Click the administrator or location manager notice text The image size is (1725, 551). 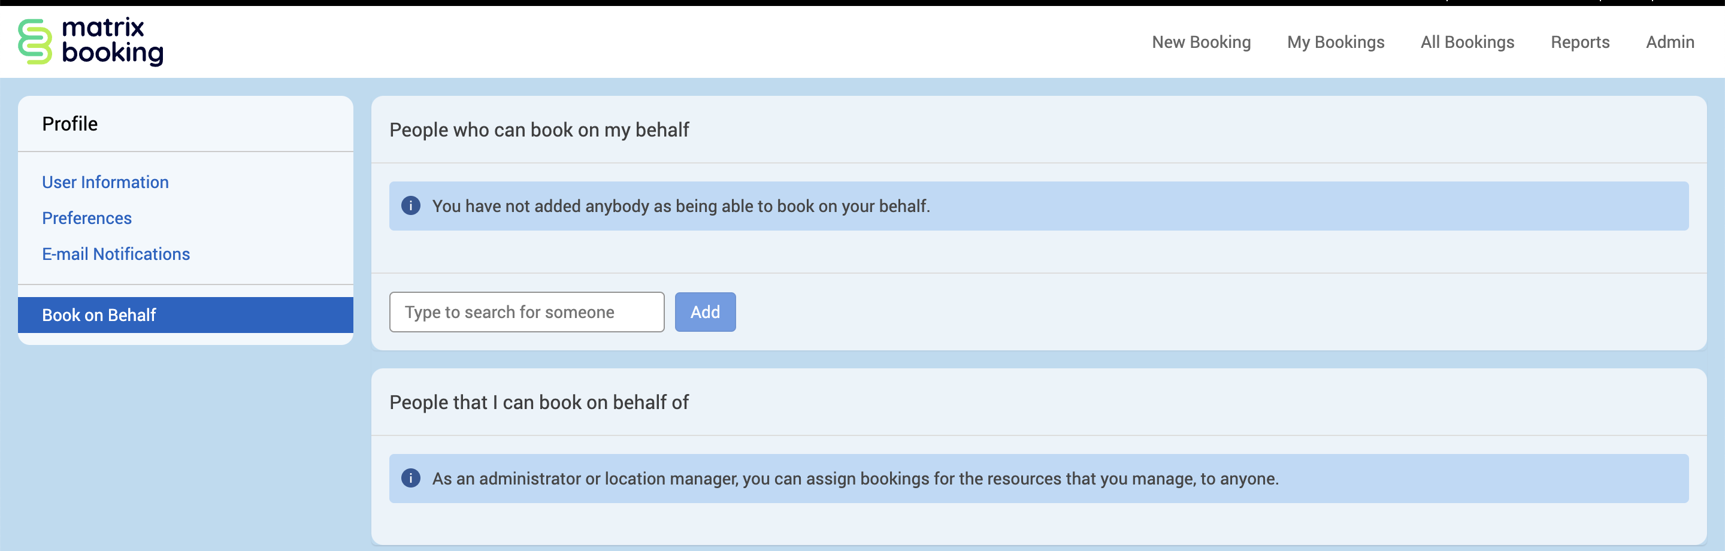tap(855, 479)
